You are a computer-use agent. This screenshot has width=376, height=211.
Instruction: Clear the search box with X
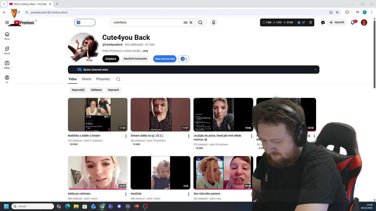pos(191,22)
